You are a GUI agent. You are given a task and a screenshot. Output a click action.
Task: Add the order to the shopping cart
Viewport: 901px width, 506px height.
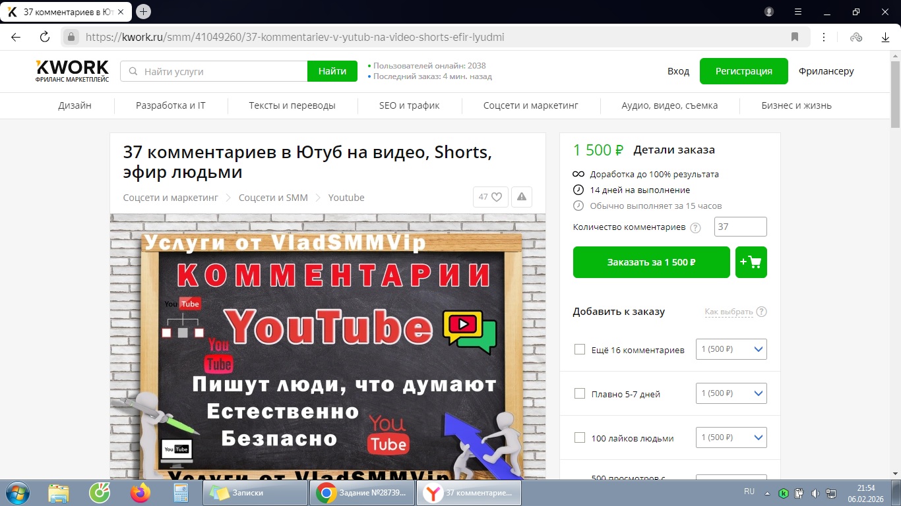751,262
